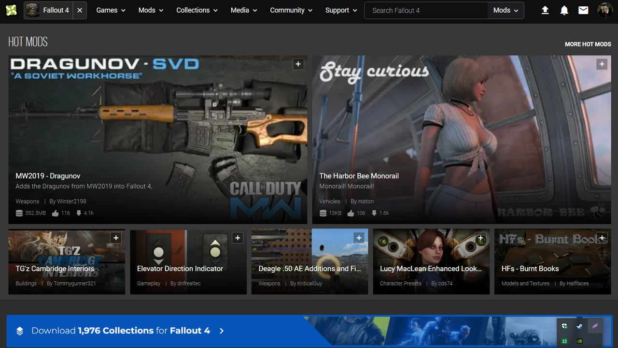
Task: Add TG'z Cambridge Interiors with its plus icon
Action: click(116, 238)
